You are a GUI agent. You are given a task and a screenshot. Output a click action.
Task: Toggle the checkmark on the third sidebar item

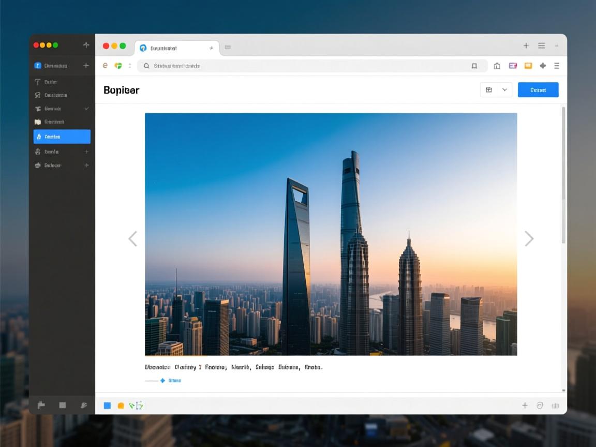[86, 109]
